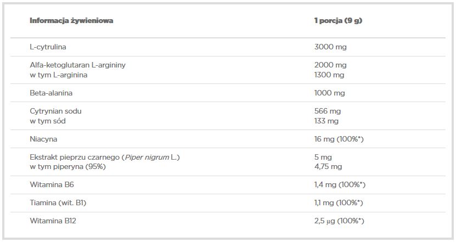Click the 1300 mg value
The height and width of the screenshot is (242, 456).
[x=329, y=74]
